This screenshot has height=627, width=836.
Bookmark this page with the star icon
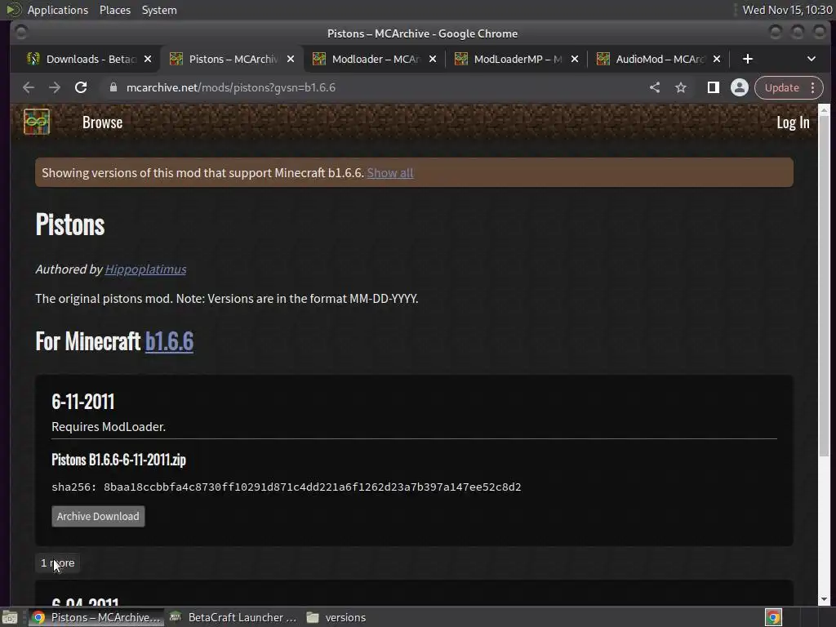point(681,87)
